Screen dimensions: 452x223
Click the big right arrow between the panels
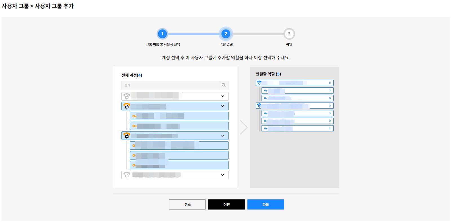[244, 127]
